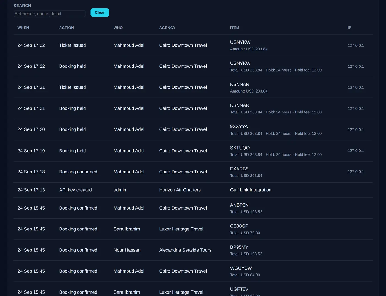Screen dimensions: 386x296
Task: Click the ACTION column header
Action: pyautogui.click(x=66, y=28)
